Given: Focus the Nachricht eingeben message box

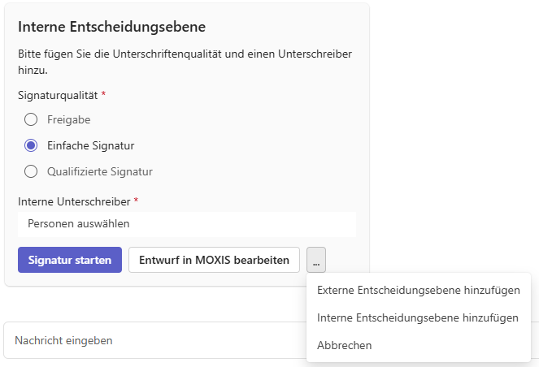Looking at the screenshot, I should 154,340.
